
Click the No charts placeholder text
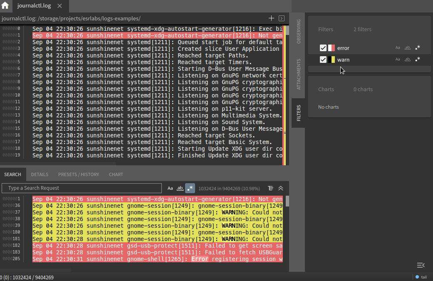(328, 107)
